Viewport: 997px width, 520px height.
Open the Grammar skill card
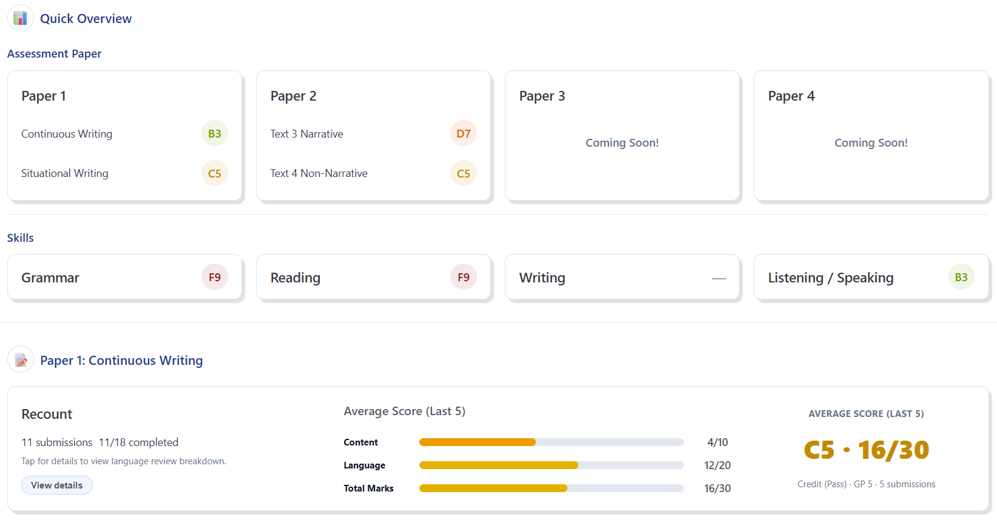pos(125,277)
